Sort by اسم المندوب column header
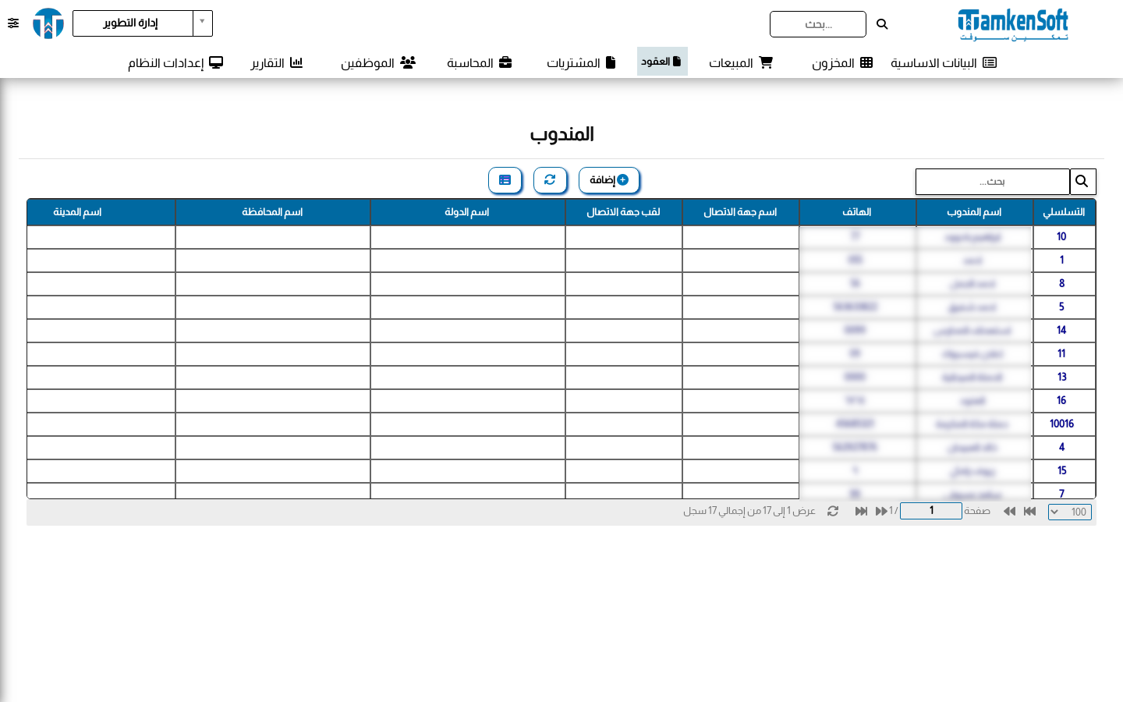This screenshot has height=702, width=1123. click(x=975, y=212)
